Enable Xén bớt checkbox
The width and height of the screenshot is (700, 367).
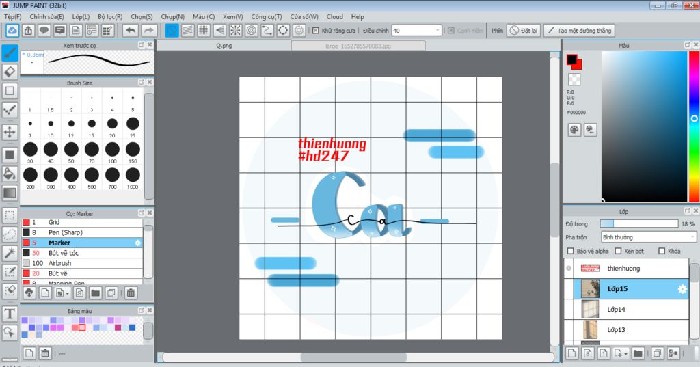pyautogui.click(x=618, y=251)
